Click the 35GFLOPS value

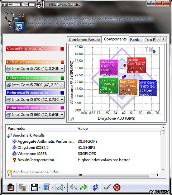[87, 154]
